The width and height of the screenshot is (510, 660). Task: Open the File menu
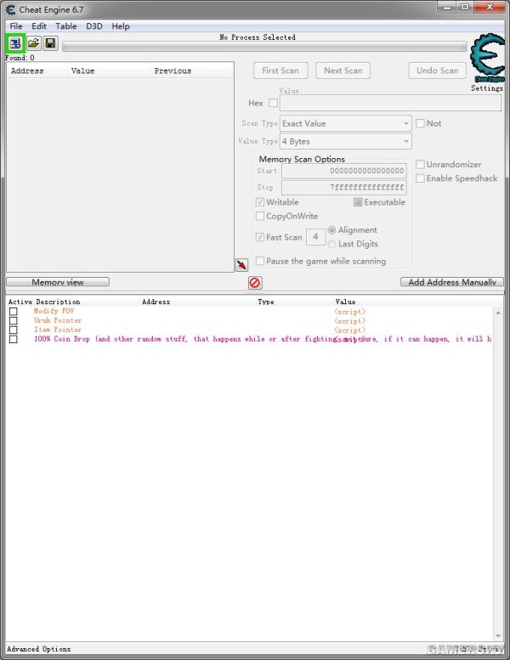pyautogui.click(x=16, y=26)
